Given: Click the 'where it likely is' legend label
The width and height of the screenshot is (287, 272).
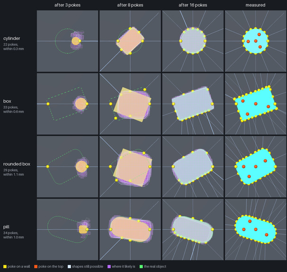Looking at the screenshot, I should coord(123,266).
